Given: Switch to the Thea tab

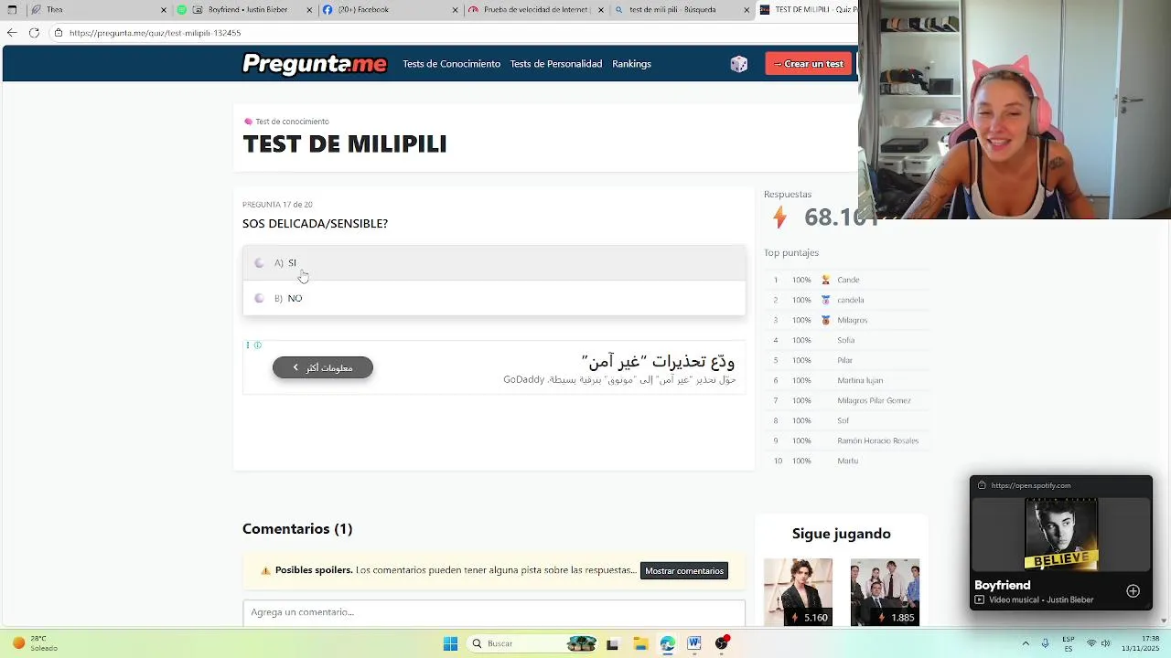Looking at the screenshot, I should pyautogui.click(x=97, y=10).
